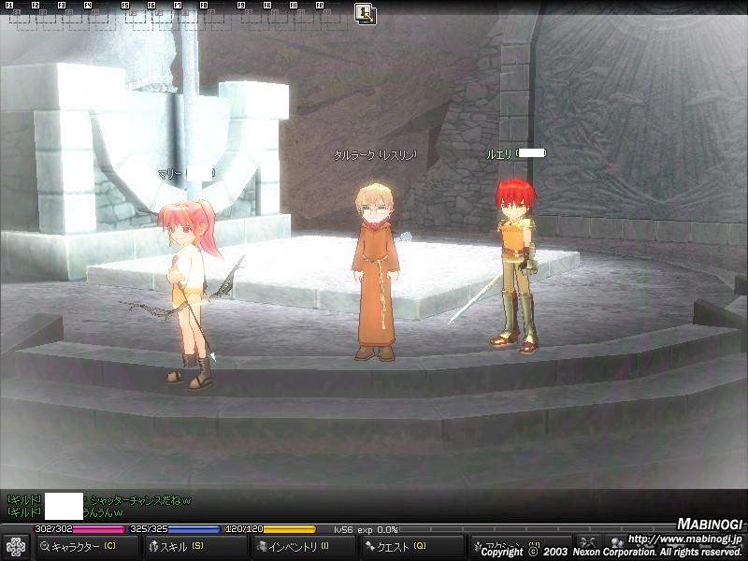Open the インベントリ (I) window
748x561 pixels.
[x=303, y=546]
